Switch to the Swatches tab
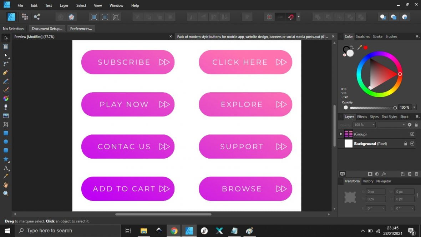Image resolution: width=421 pixels, height=237 pixels. [362, 36]
